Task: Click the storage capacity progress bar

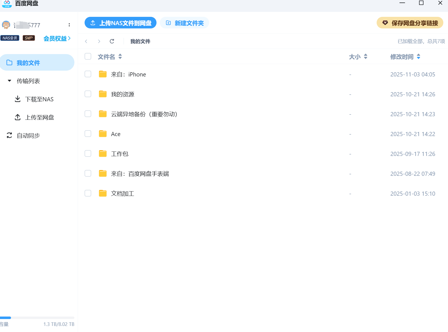Action: [x=37, y=318]
